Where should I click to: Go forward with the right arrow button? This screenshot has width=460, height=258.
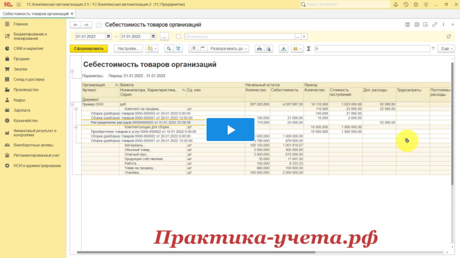(86, 25)
